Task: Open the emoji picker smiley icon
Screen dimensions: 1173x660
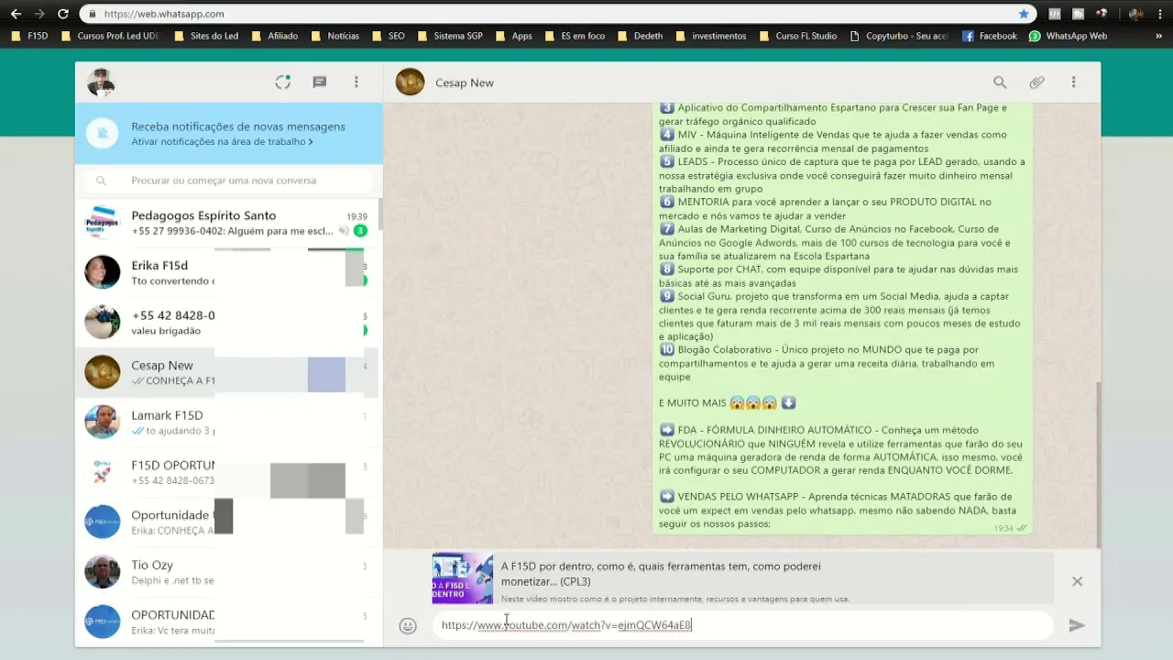Action: click(x=409, y=626)
